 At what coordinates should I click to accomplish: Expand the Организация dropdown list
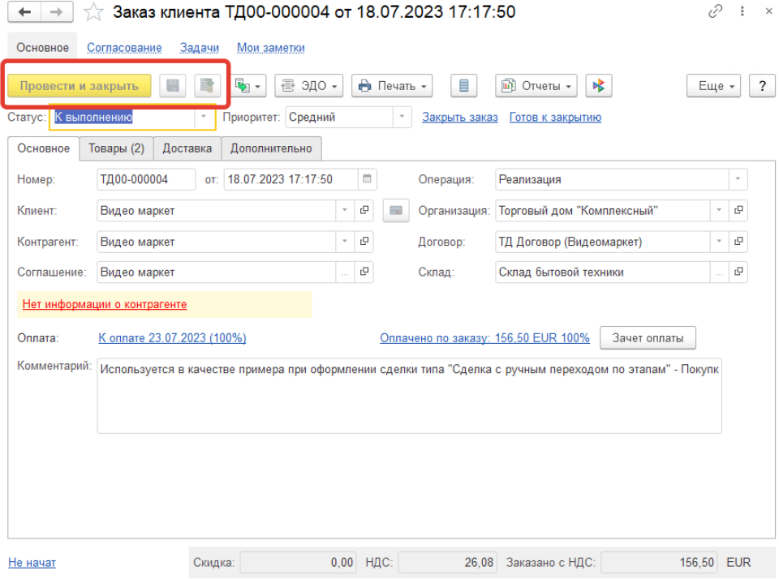click(719, 211)
